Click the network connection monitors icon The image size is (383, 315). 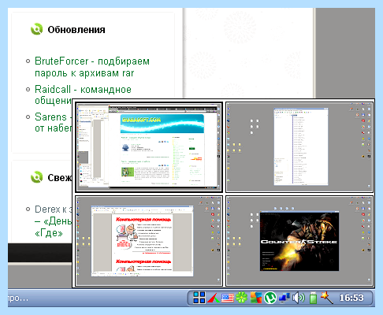(284, 298)
